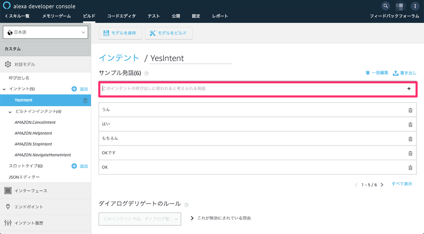Click plus icon to add slot type
The image size is (424, 234).
74,166
